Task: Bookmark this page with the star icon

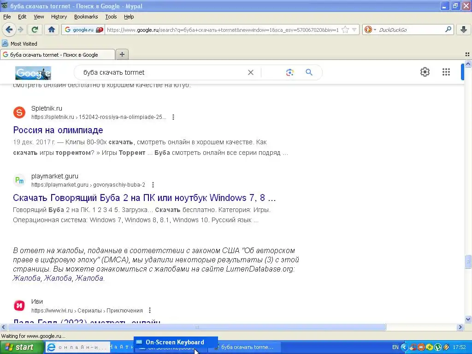Action: click(345, 30)
